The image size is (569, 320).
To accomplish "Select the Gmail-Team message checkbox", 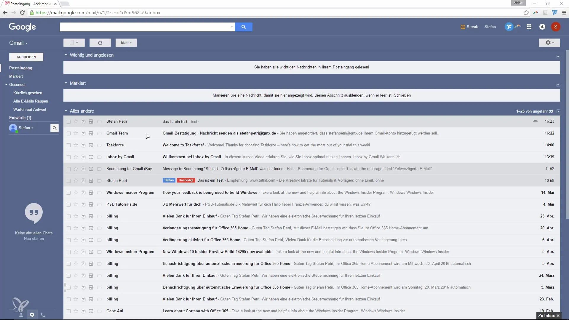I will (68, 133).
